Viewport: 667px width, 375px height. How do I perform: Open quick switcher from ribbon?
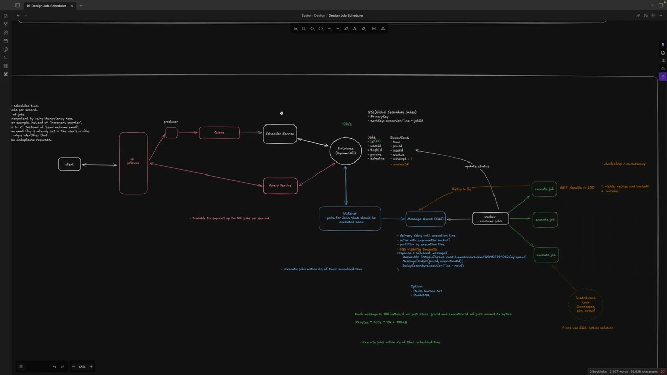pyautogui.click(x=6, y=16)
